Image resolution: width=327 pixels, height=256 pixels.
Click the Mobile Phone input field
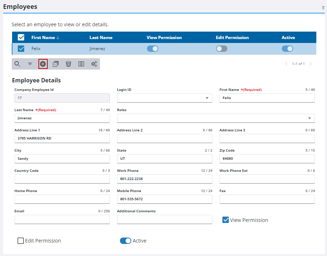(x=164, y=199)
